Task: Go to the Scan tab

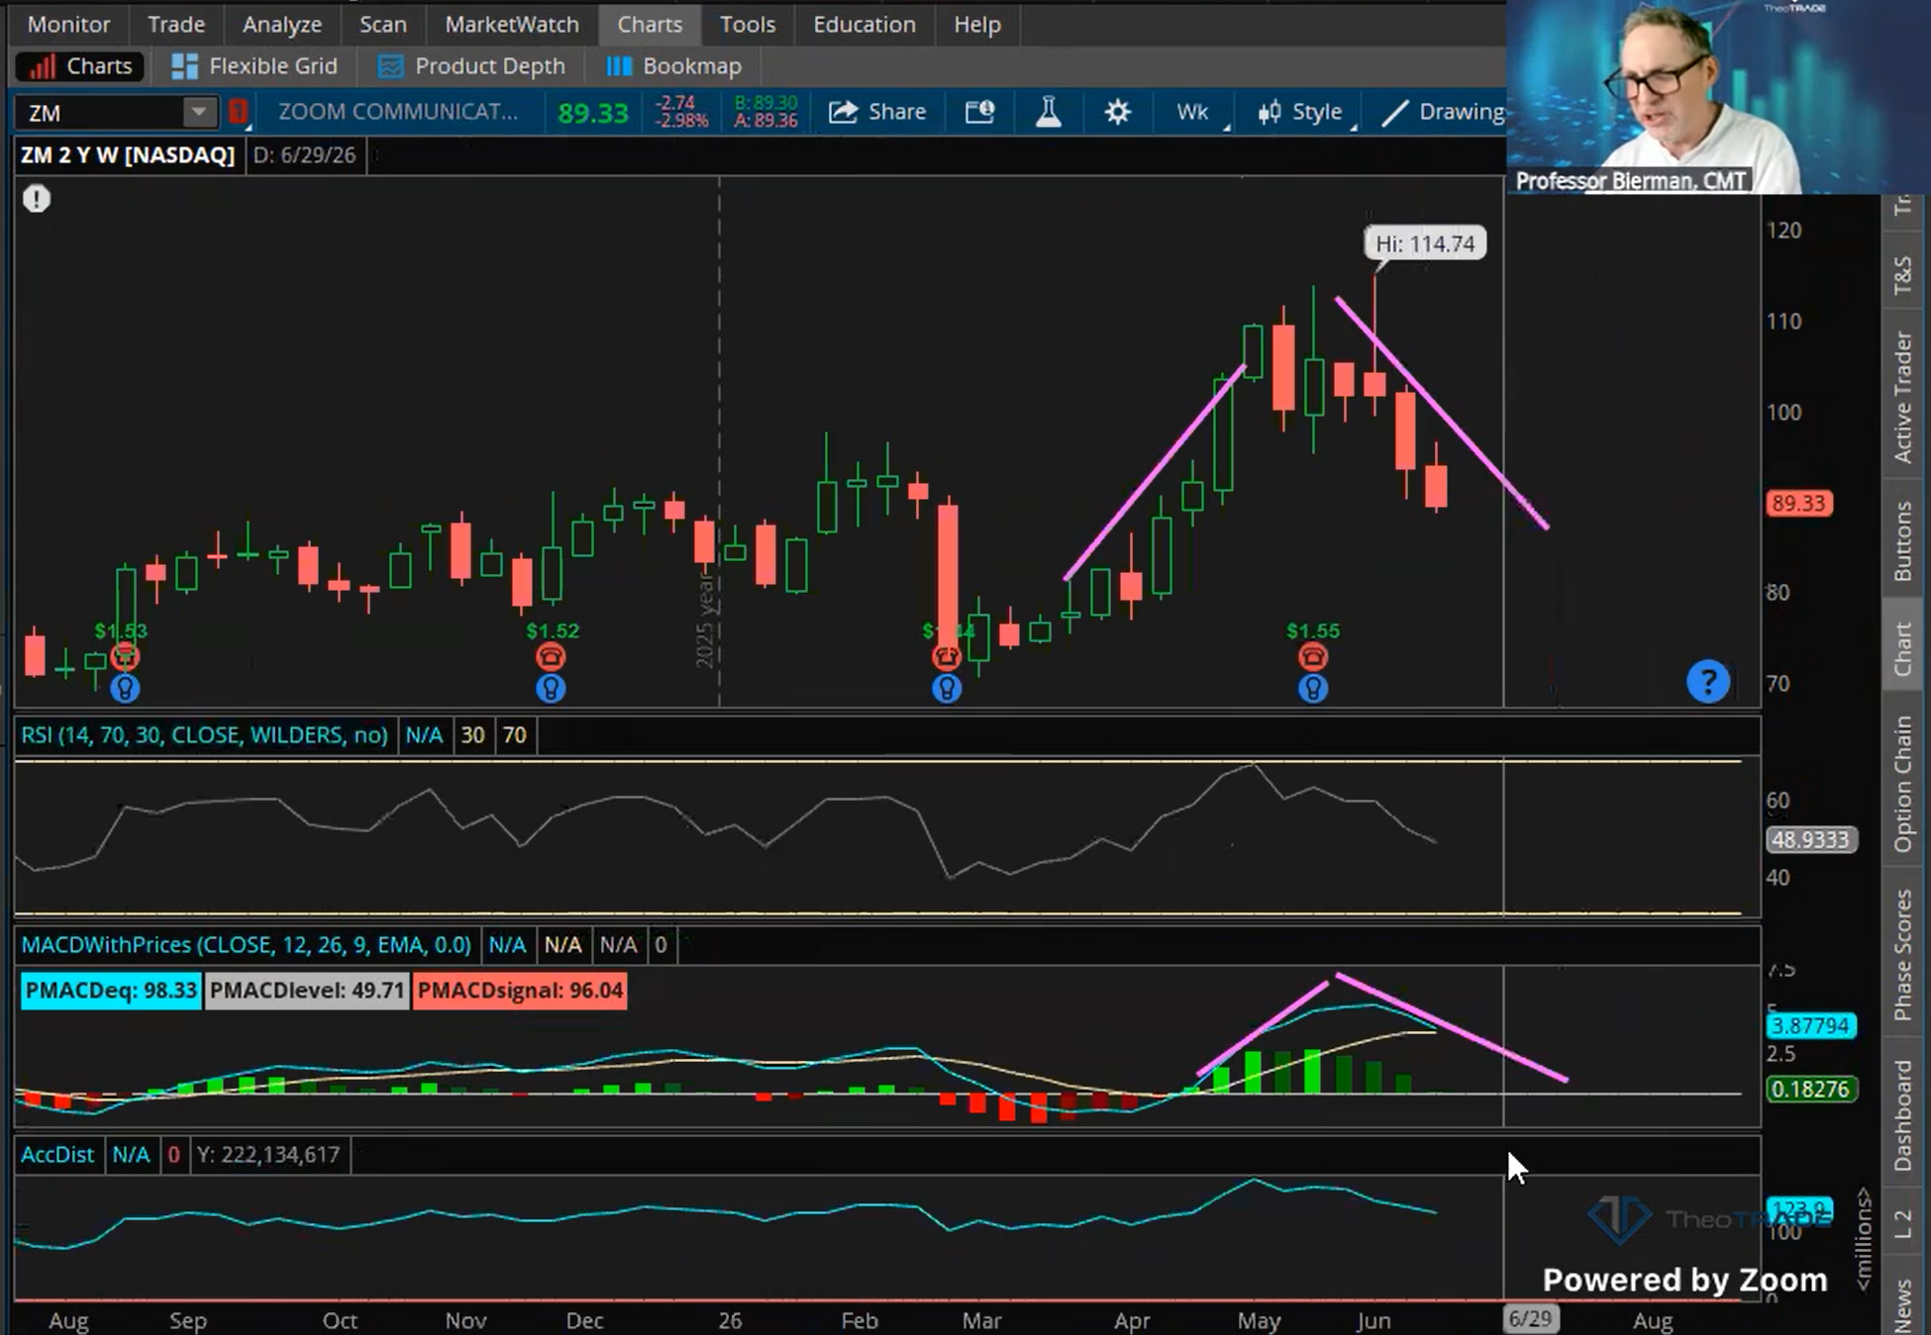Action: 382,24
